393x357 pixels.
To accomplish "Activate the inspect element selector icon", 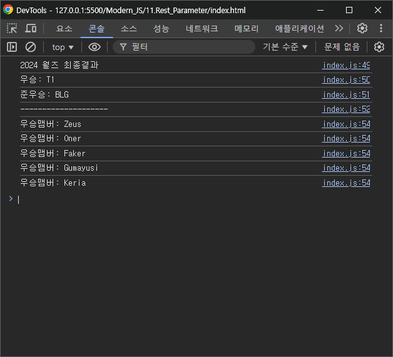I will point(12,28).
